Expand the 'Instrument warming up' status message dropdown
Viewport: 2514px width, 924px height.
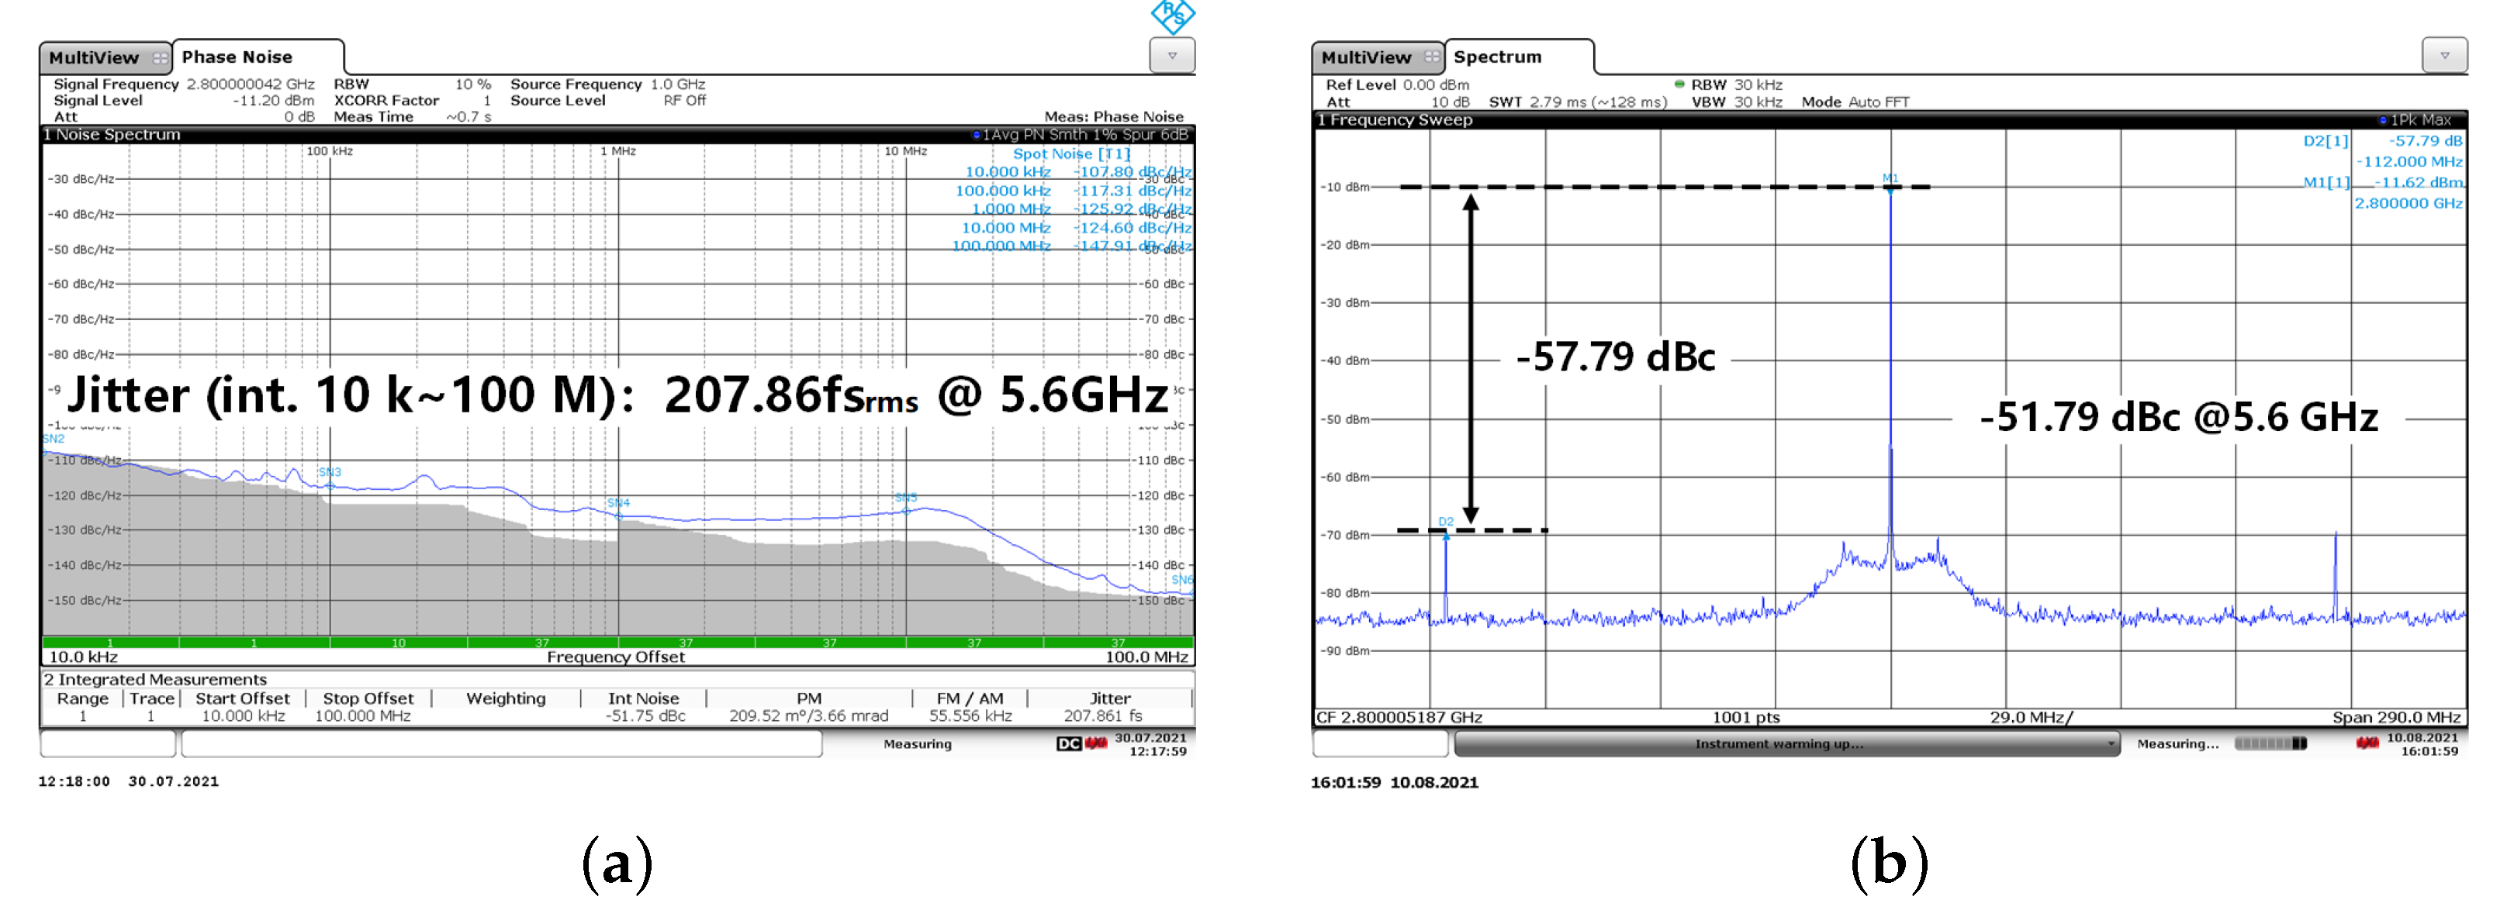(2111, 743)
